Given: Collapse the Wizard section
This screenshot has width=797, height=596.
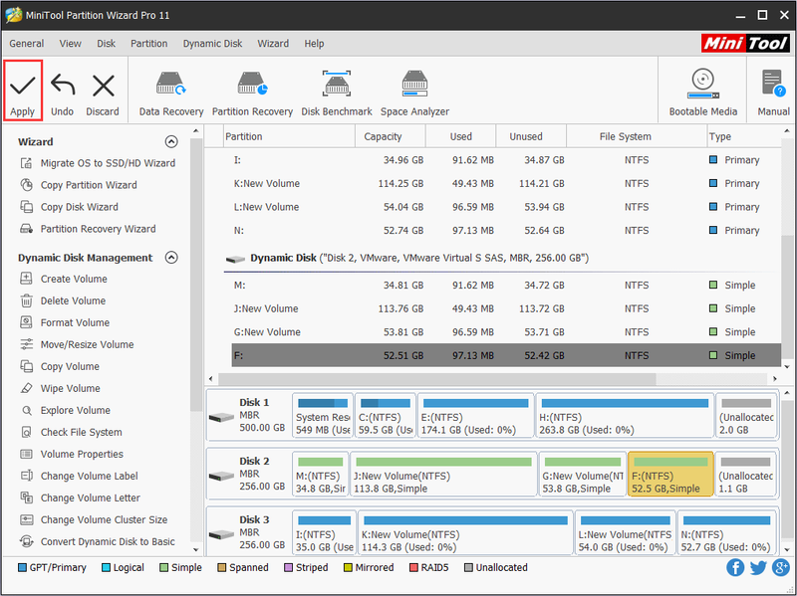Looking at the screenshot, I should pos(171,141).
